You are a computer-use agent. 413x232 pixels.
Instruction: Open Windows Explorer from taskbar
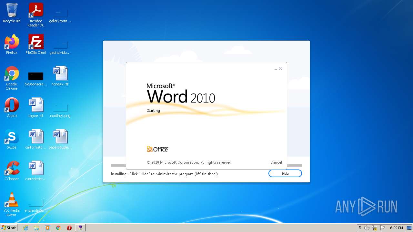coord(36,228)
